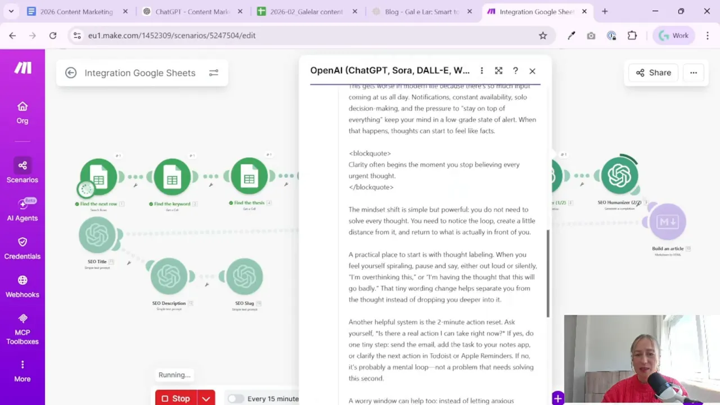The height and width of the screenshot is (405, 720).
Task: Switch to the ChatGPT Content Marketing tab
Action: pos(192,11)
